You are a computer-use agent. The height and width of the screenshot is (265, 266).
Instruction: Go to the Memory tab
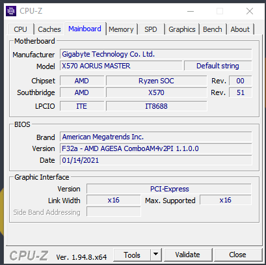click(x=121, y=29)
